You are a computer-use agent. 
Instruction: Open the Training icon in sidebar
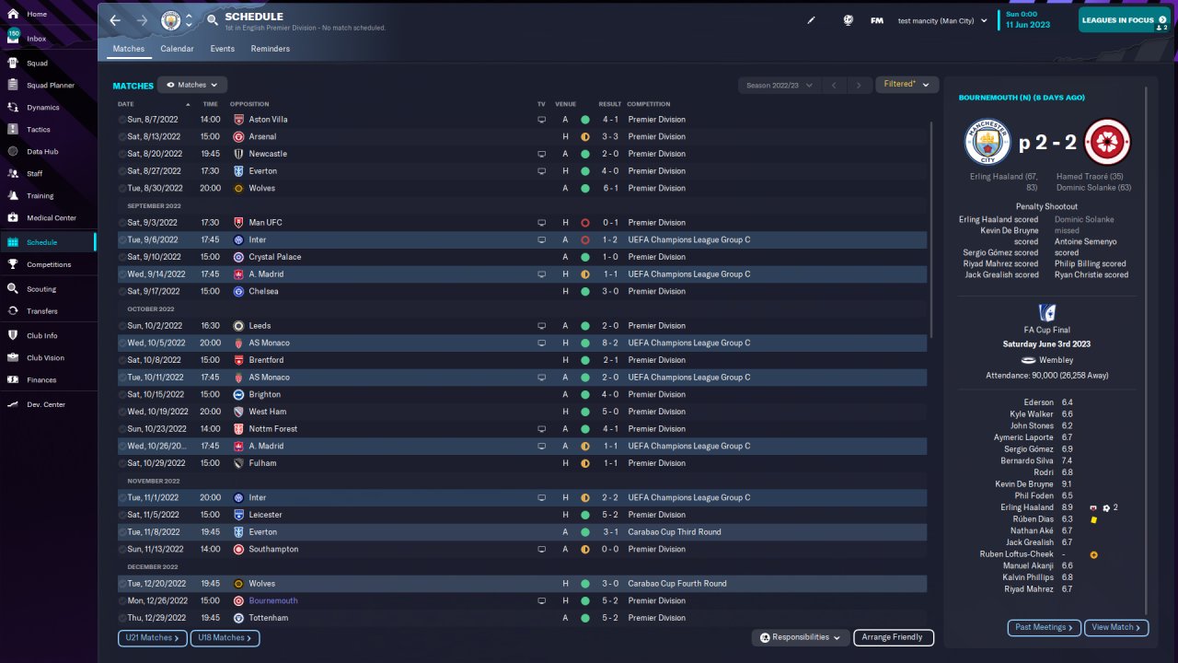pos(13,196)
